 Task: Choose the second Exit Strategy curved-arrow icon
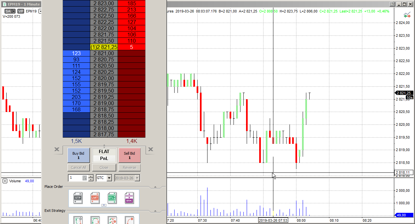pyautogui.click(x=95, y=220)
